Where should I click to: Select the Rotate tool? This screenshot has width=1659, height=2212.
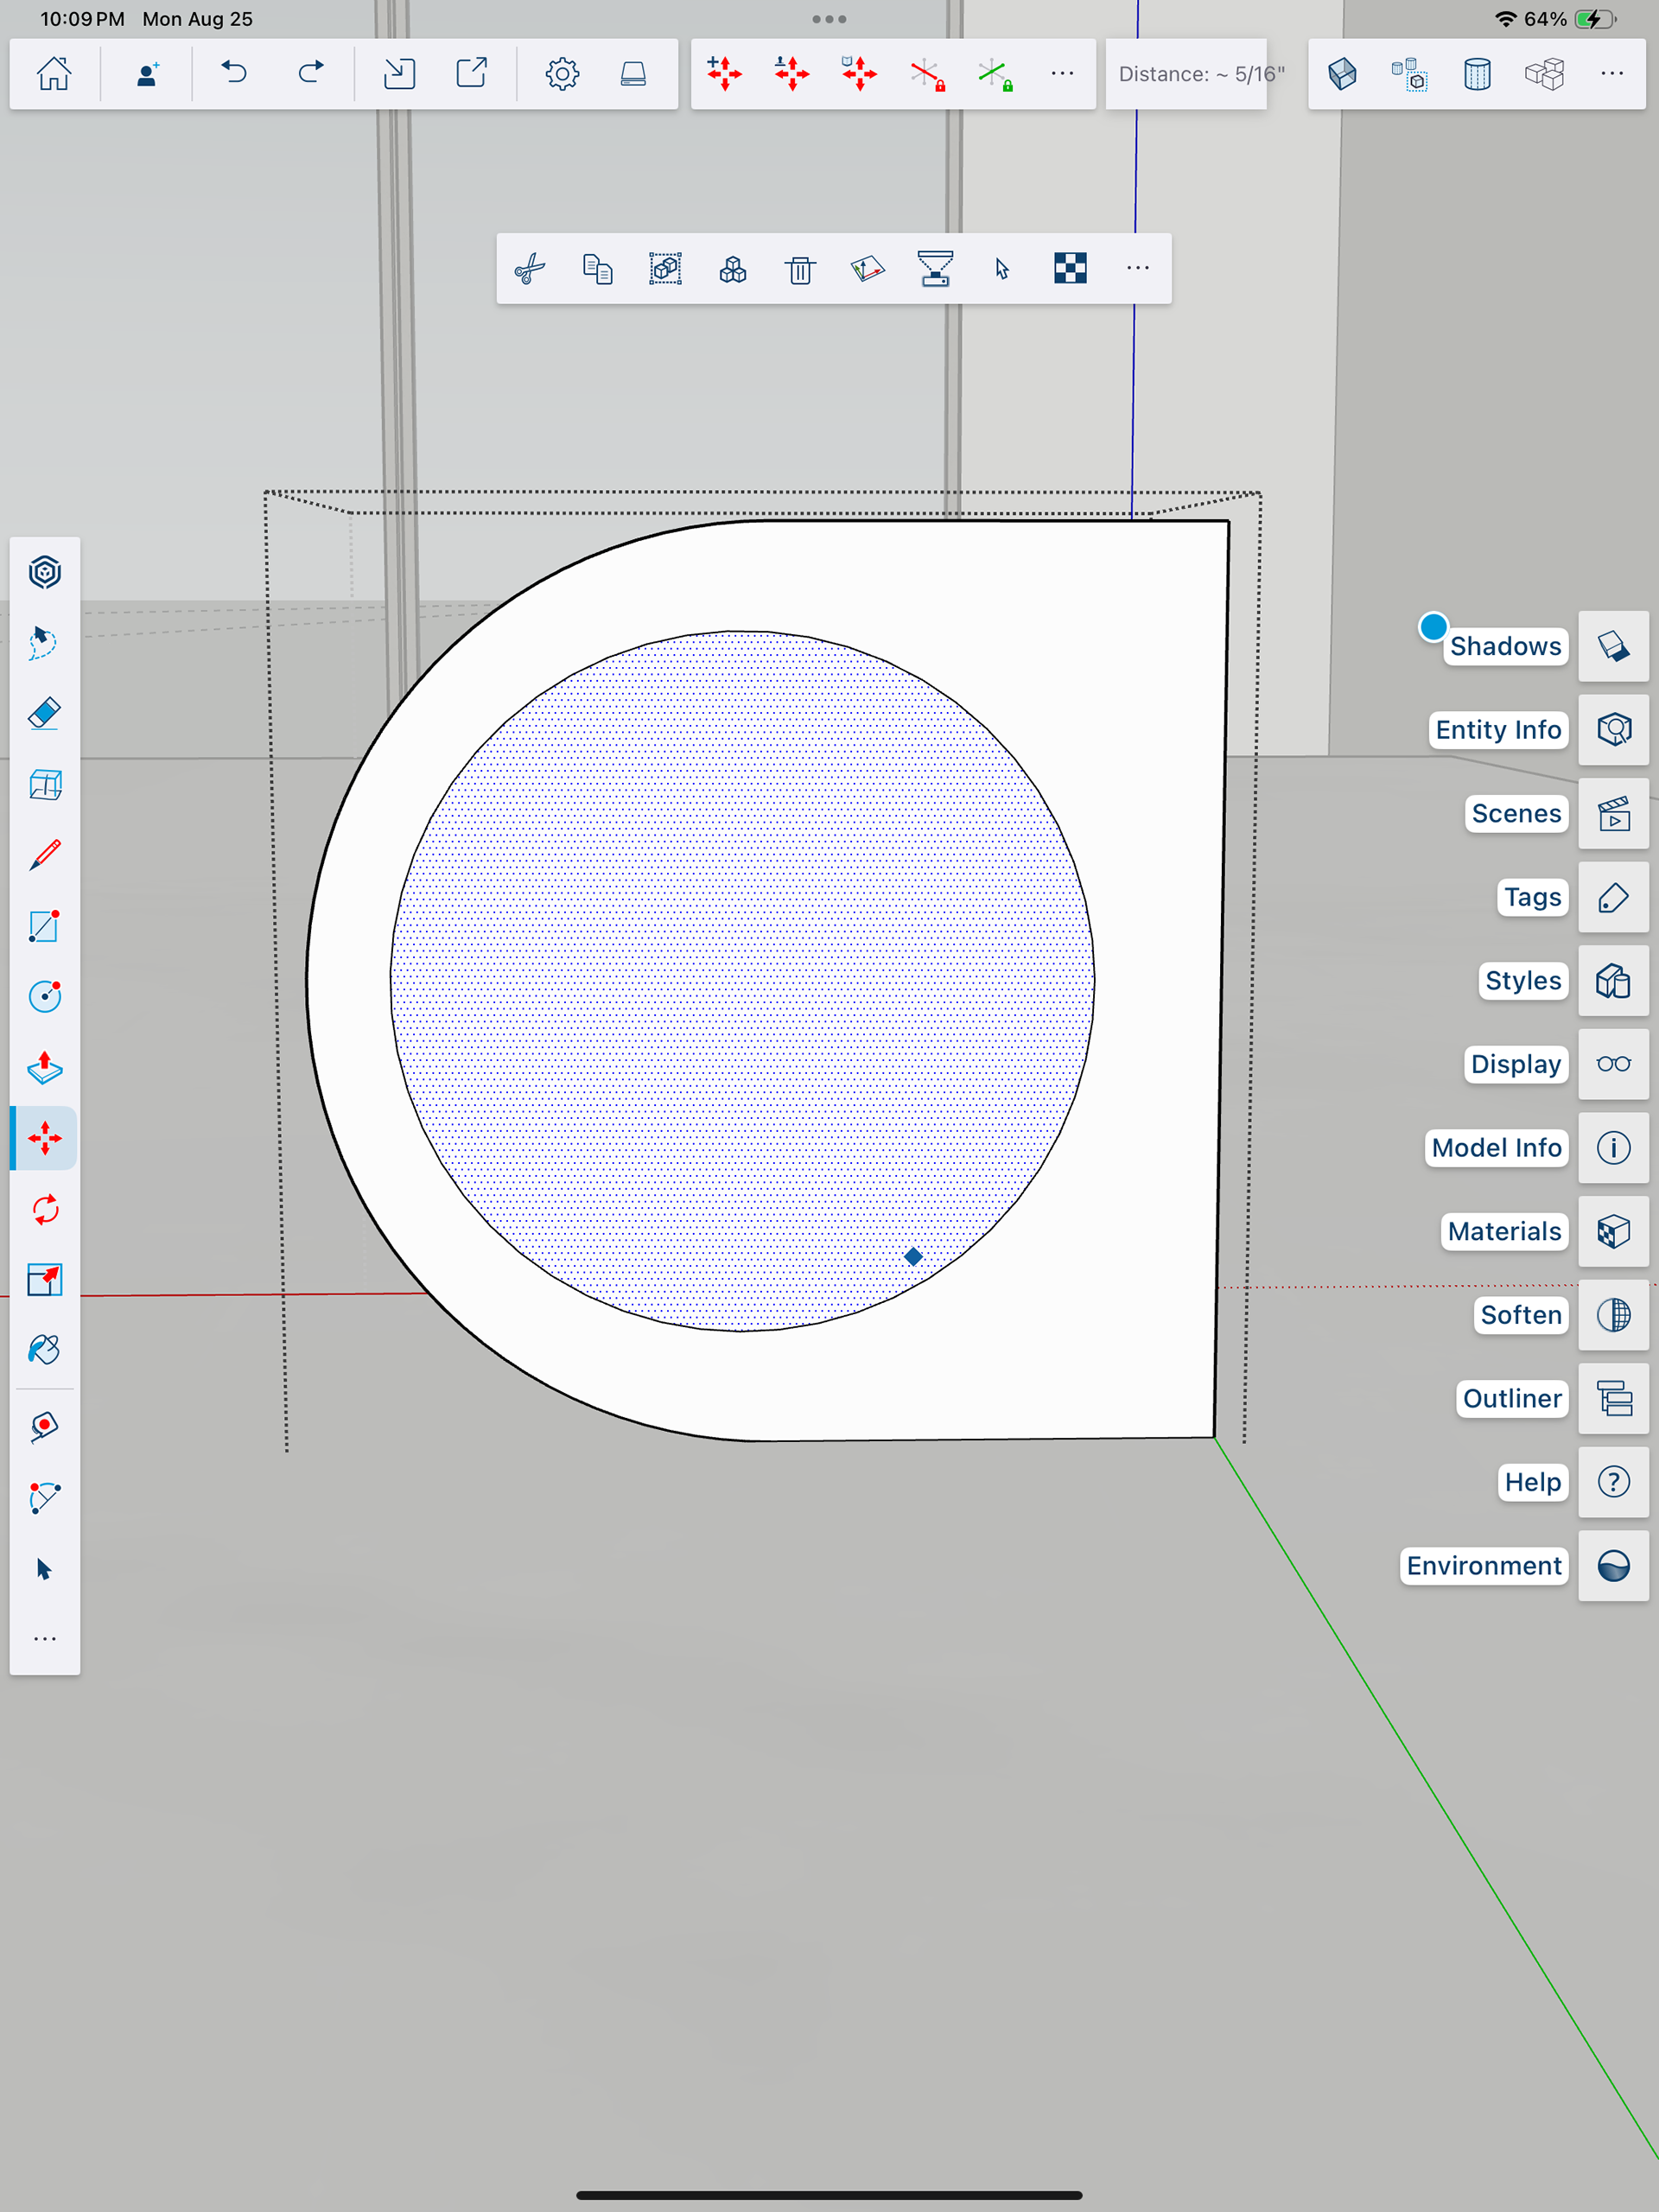tap(45, 1209)
